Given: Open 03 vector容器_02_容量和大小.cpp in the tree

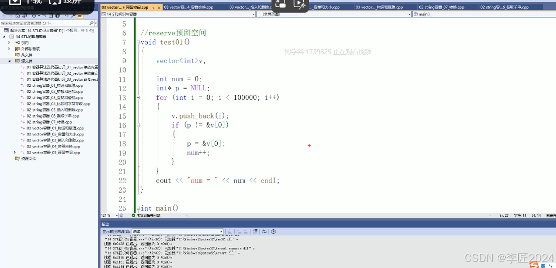Looking at the screenshot, I should coord(55,134).
